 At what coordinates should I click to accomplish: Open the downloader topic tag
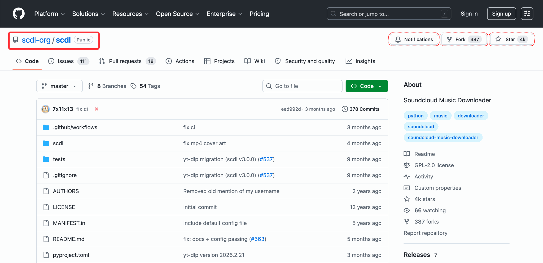471,116
